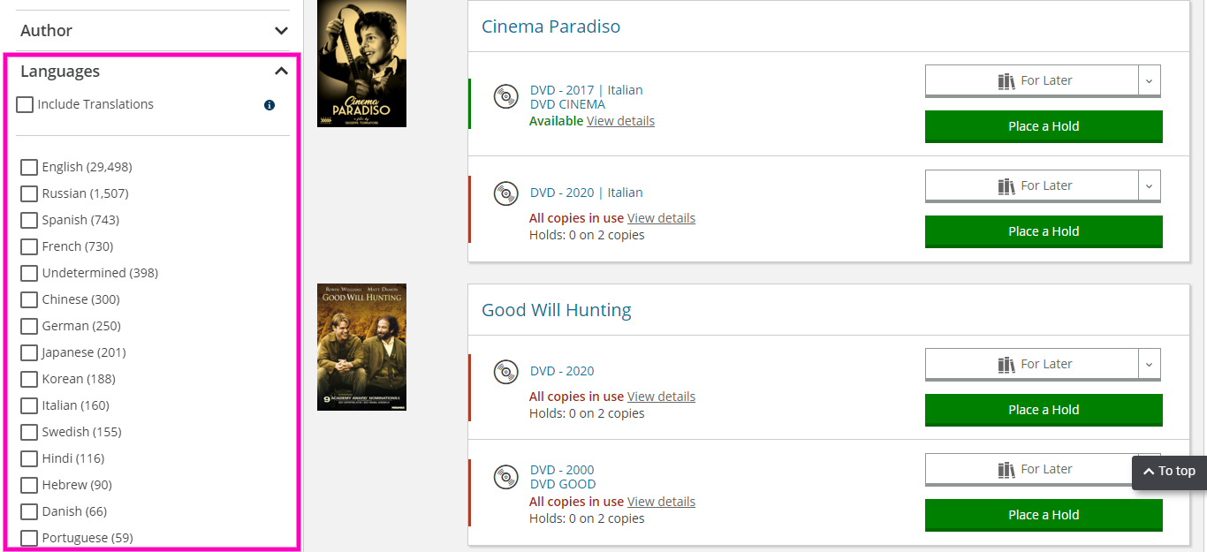
Task: Click the DVD disc icon for Good Will Hunting 2020
Action: click(505, 372)
